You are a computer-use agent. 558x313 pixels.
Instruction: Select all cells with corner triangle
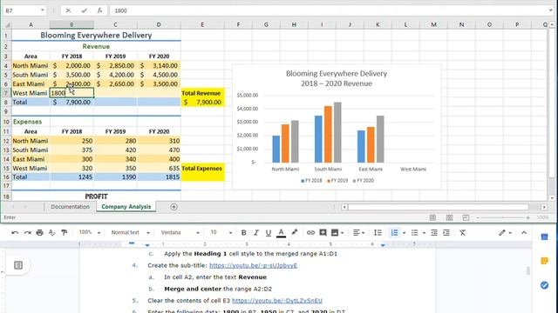tap(7, 25)
